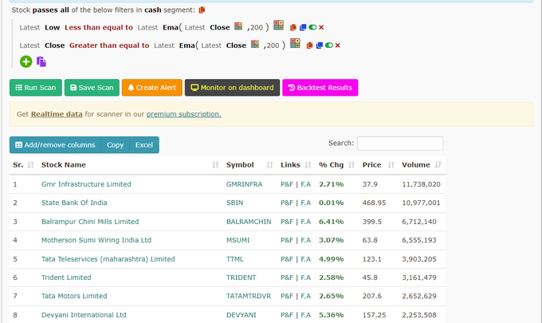Change the 'Low' attribute in the first filter
Viewport: 542px width, 323px height.
pos(52,27)
